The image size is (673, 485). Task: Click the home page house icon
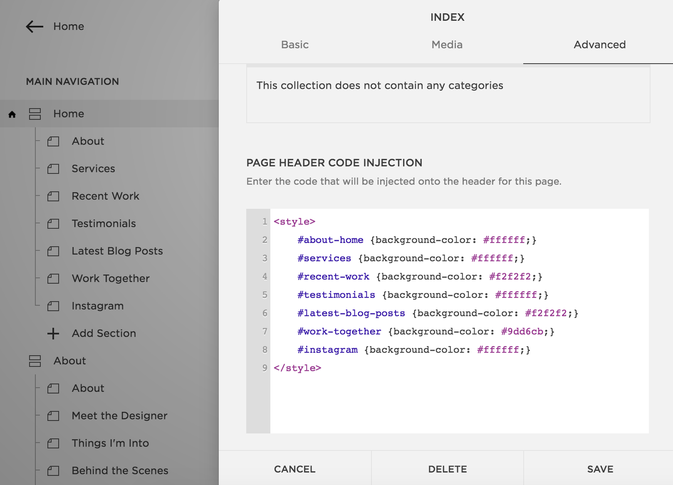click(x=12, y=114)
